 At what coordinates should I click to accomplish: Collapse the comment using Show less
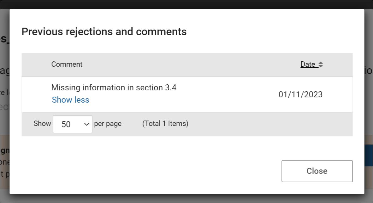[x=70, y=100]
